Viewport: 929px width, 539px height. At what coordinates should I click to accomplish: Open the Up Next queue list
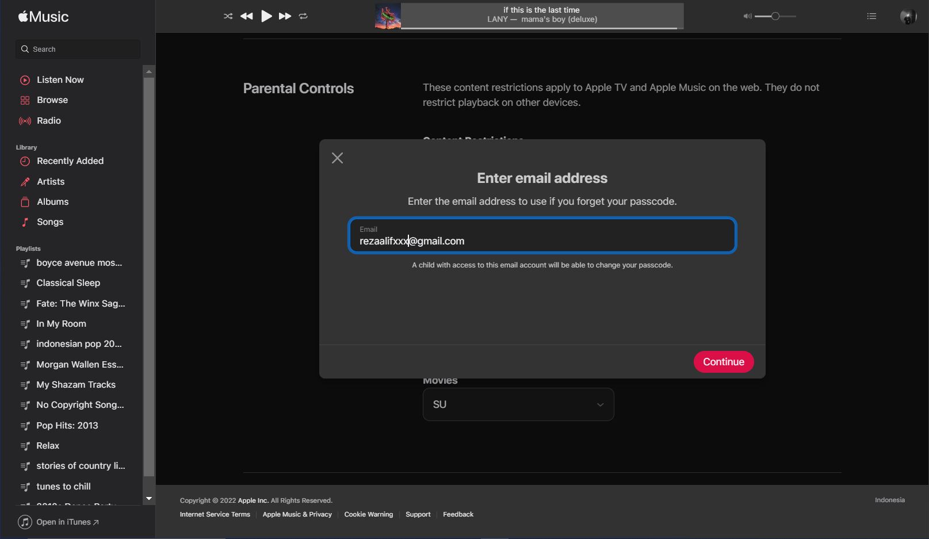[871, 16]
